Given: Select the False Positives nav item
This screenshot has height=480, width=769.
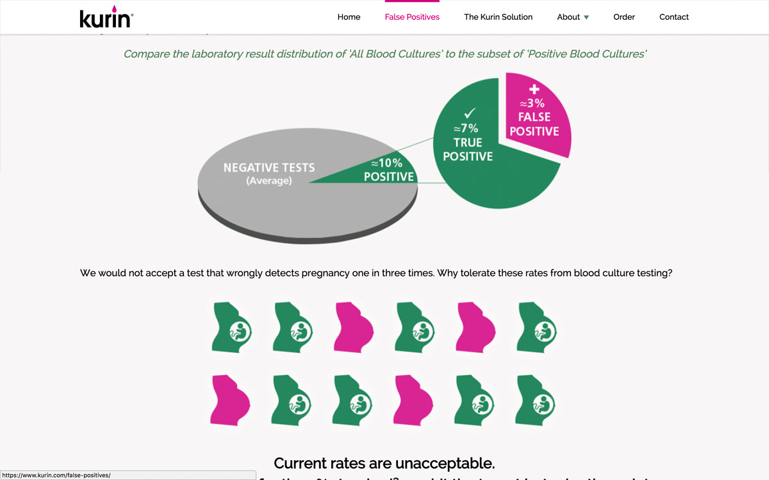Looking at the screenshot, I should (x=412, y=17).
